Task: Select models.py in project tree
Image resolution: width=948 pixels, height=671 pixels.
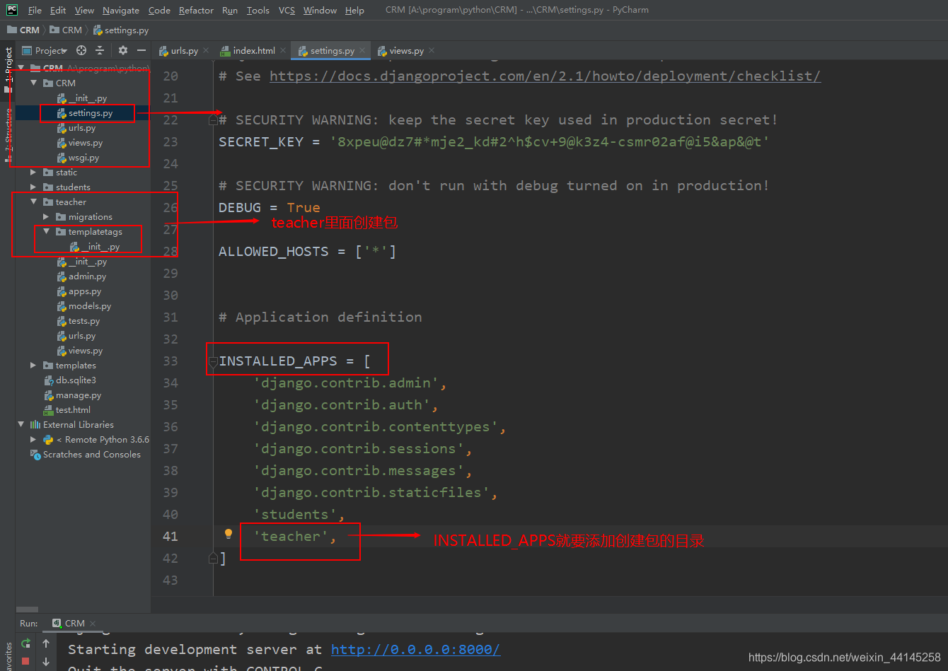Action: point(90,305)
